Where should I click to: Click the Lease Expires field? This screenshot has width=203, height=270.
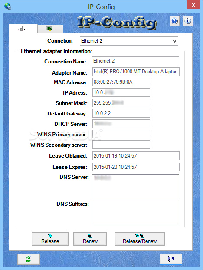pyautogui.click(x=136, y=167)
